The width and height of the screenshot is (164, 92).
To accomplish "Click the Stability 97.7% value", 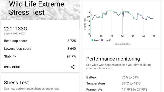I will (71, 56).
